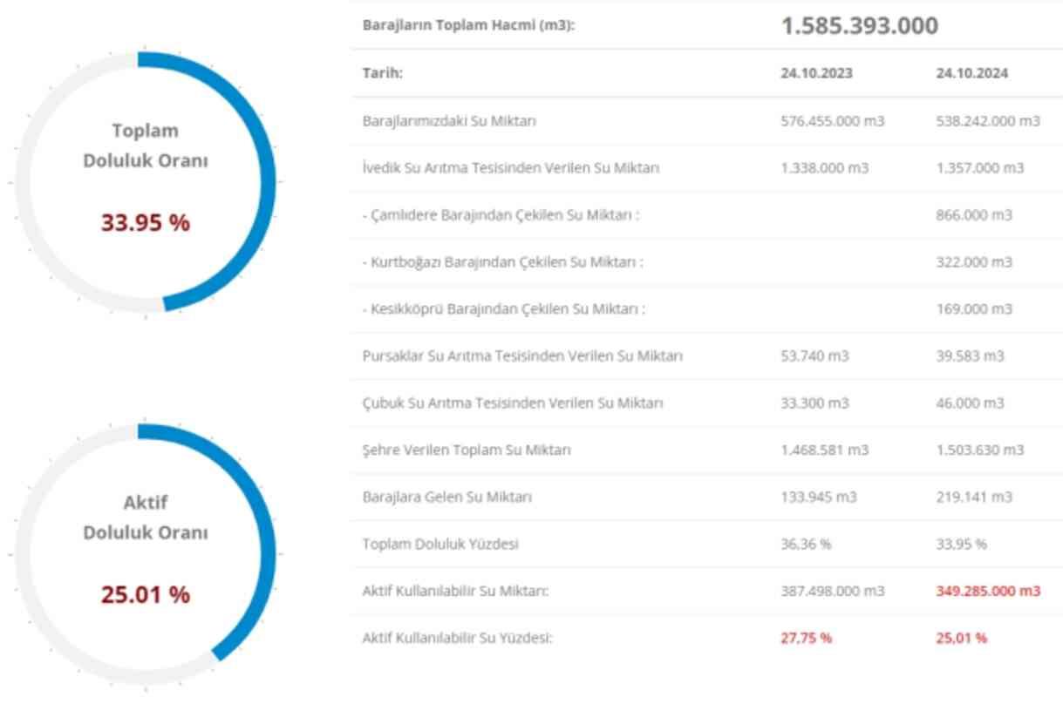Click the 576.455.000 m3 value cell
Image resolution: width=1063 pixels, height=704 pixels.
832,121
